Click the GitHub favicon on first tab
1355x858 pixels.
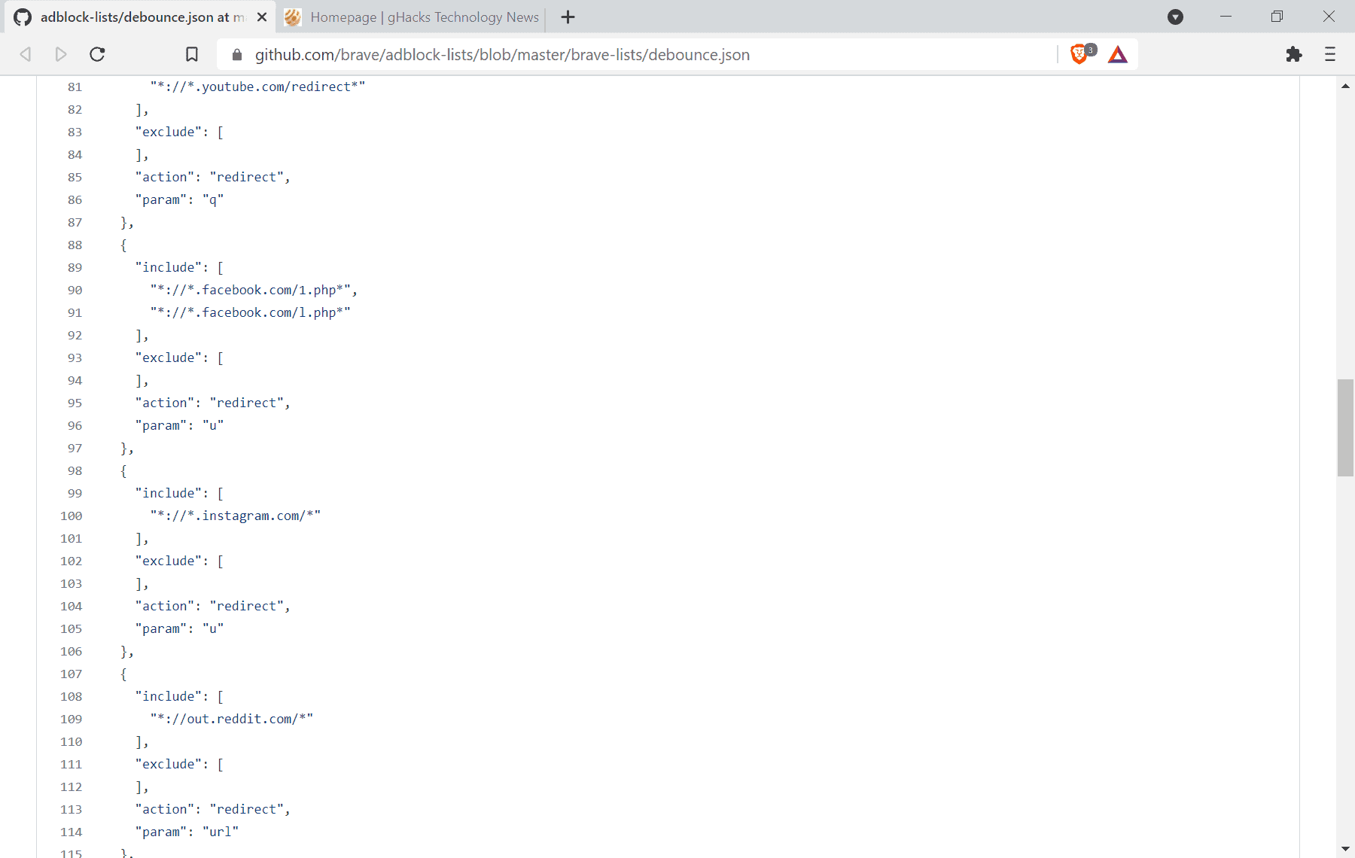tap(23, 17)
